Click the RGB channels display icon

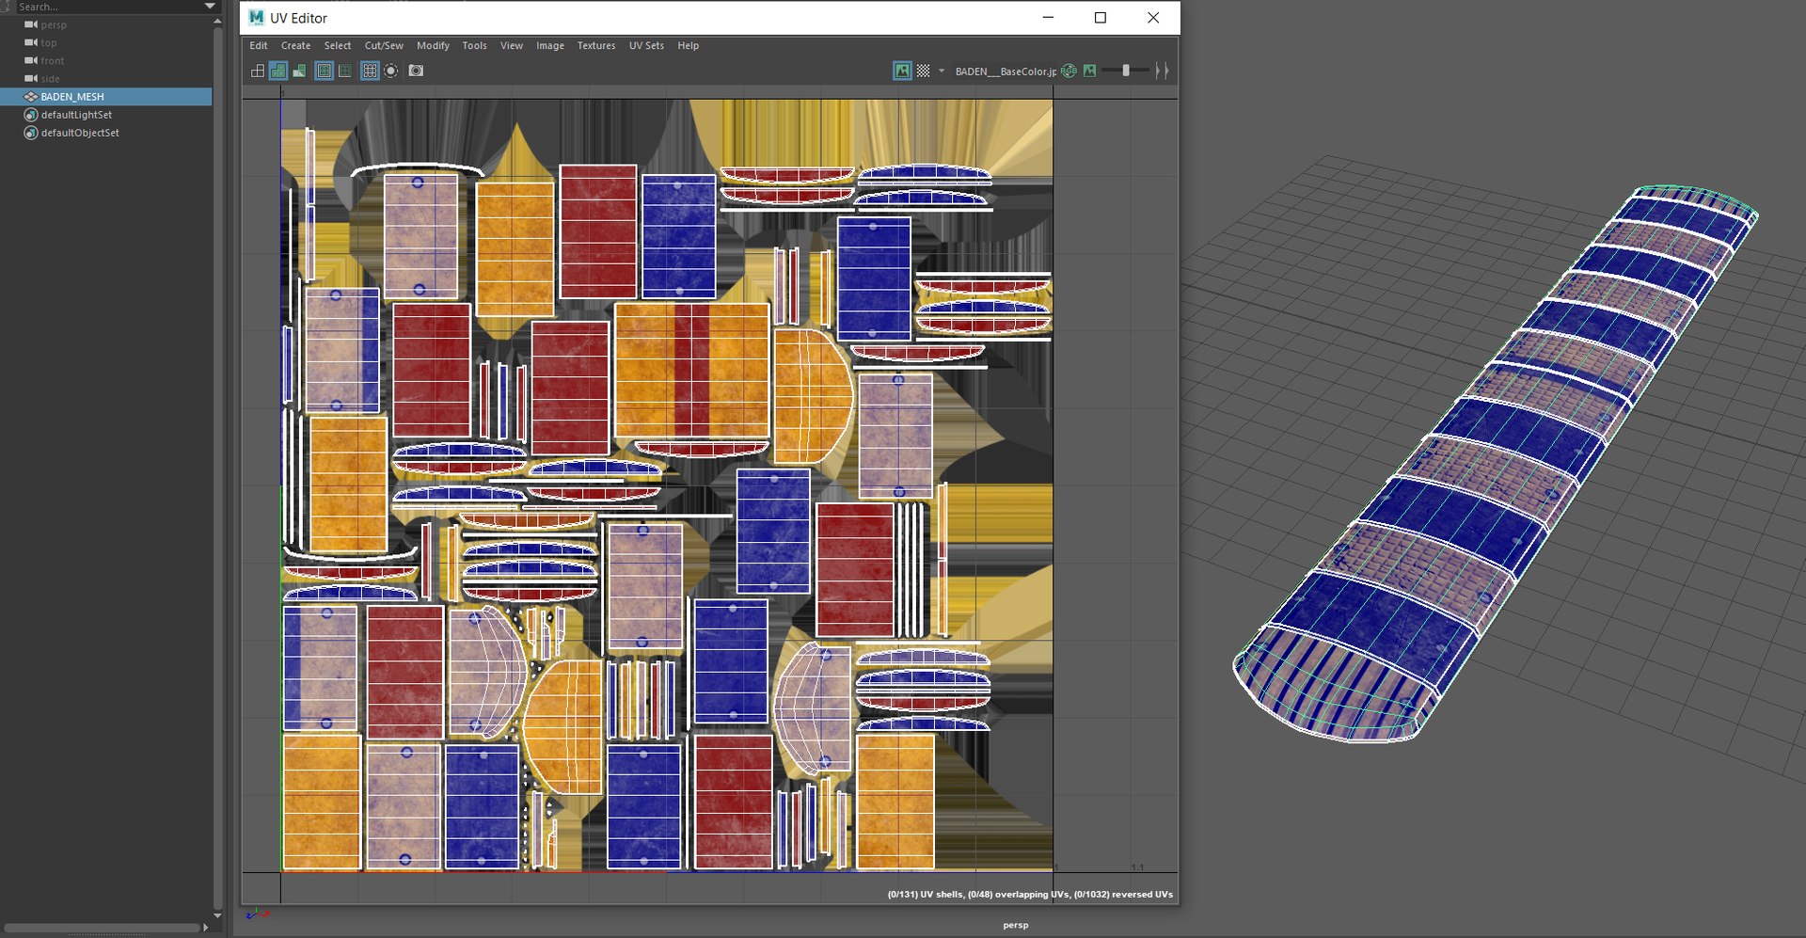pos(1069,71)
